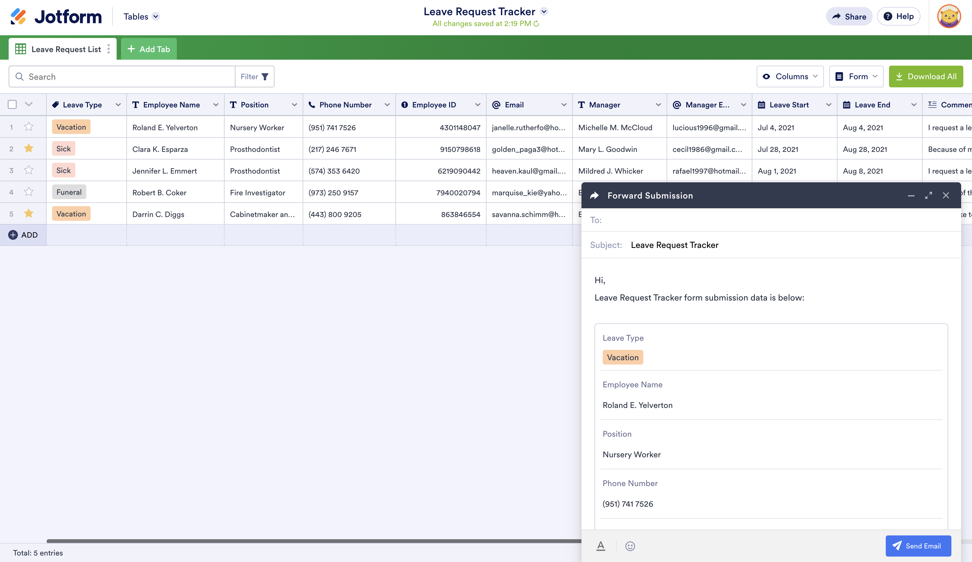Open text formatting icon in email footer
The width and height of the screenshot is (972, 562).
[x=600, y=546]
